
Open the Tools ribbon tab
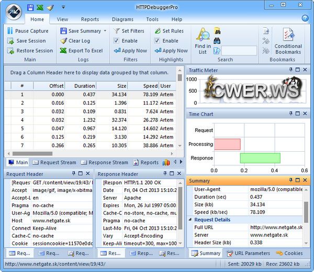[x=152, y=19]
